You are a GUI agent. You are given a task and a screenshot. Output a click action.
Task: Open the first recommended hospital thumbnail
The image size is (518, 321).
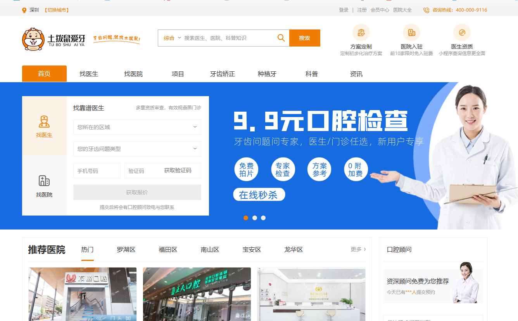click(82, 294)
